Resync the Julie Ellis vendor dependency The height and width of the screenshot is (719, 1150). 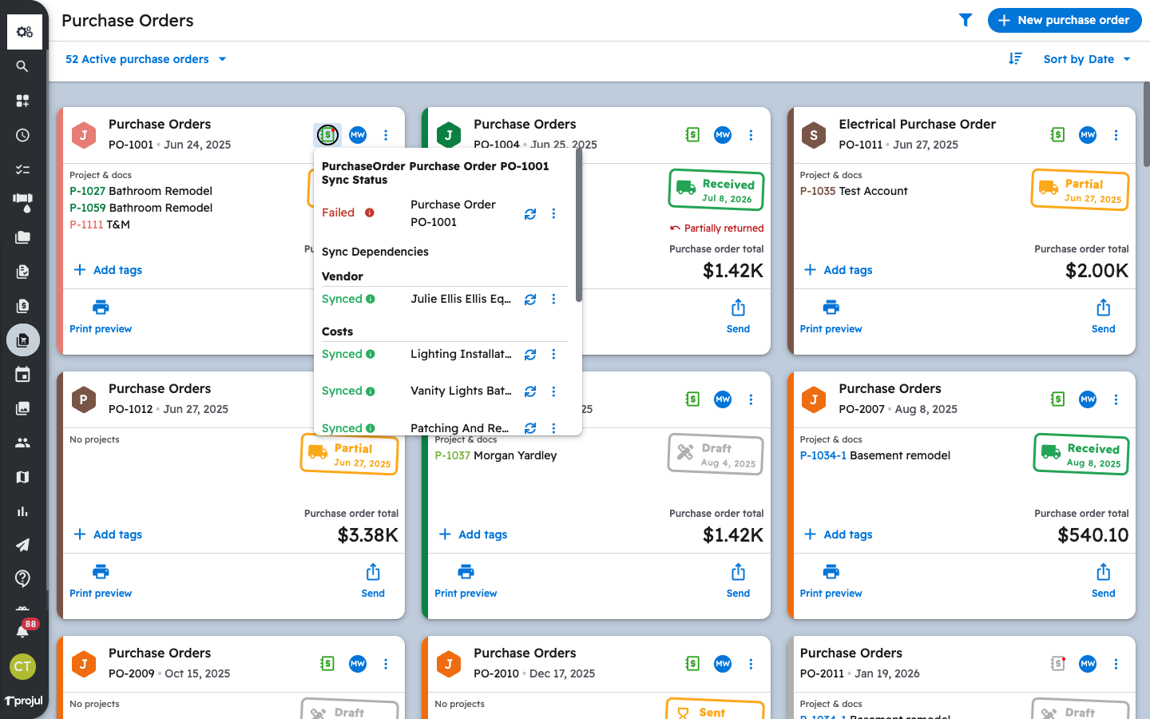click(x=530, y=299)
